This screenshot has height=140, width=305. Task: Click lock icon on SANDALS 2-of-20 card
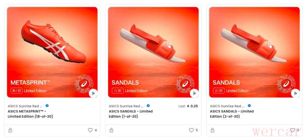(x=212, y=130)
